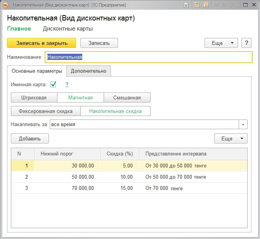Close the Накопительная window

click(x=254, y=5)
